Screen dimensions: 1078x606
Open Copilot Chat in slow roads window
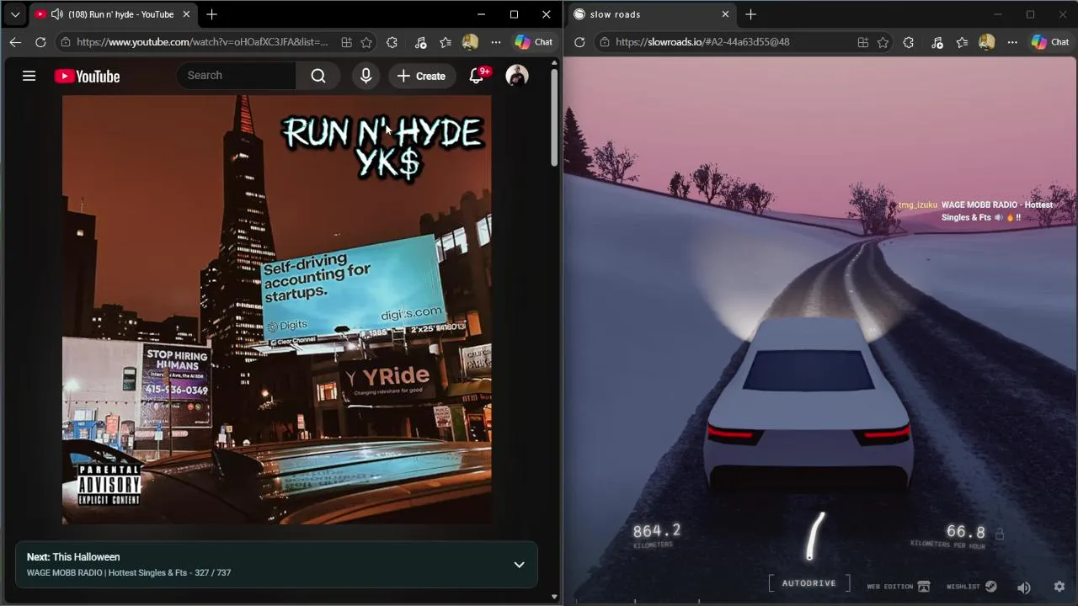pyautogui.click(x=1050, y=42)
